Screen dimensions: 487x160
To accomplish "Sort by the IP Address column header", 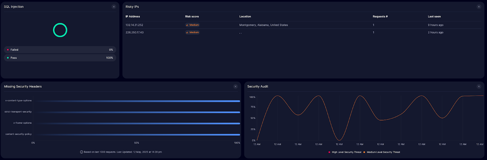I will (133, 16).
